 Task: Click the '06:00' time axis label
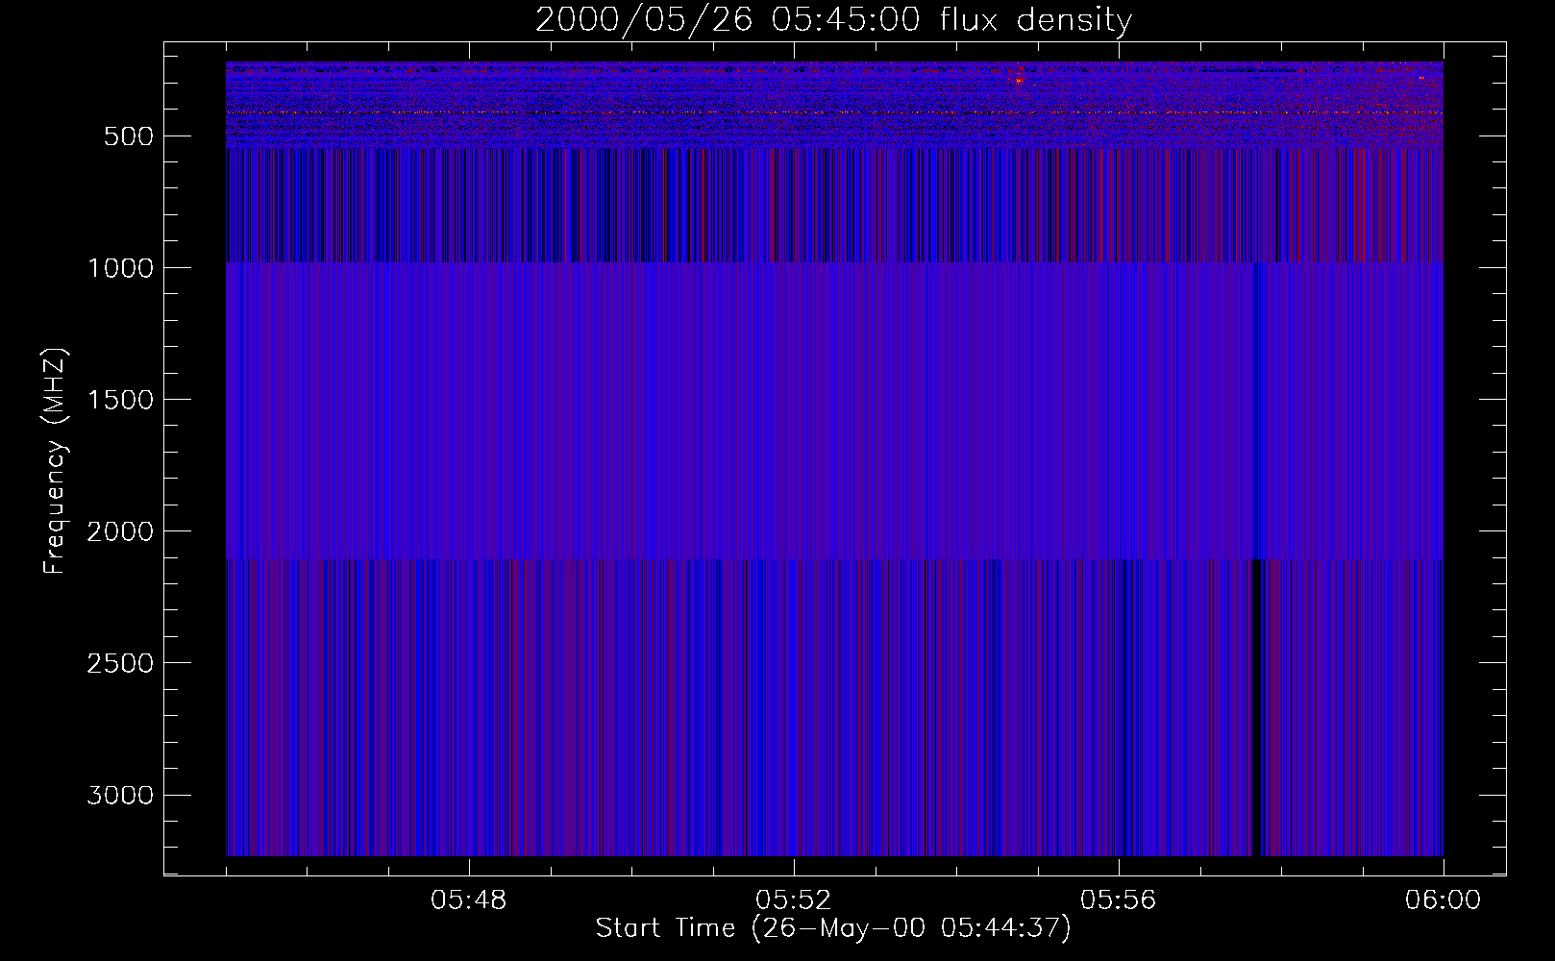1444,900
